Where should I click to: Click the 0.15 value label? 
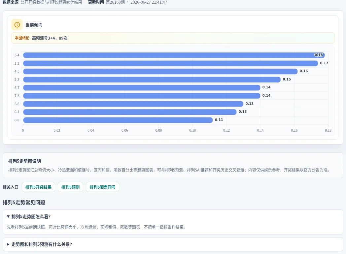coord(287,79)
